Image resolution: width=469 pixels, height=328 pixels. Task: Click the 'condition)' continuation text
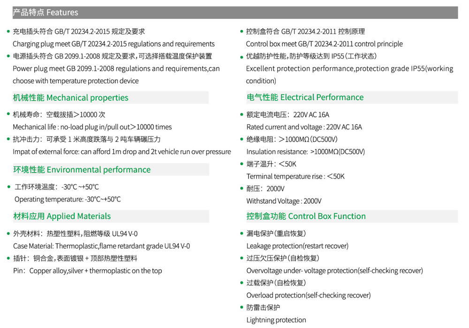coord(261,81)
